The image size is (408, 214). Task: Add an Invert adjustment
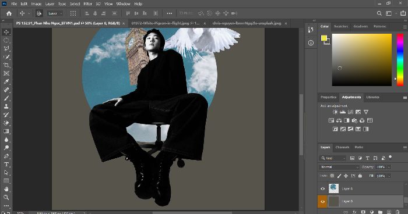pos(335,129)
